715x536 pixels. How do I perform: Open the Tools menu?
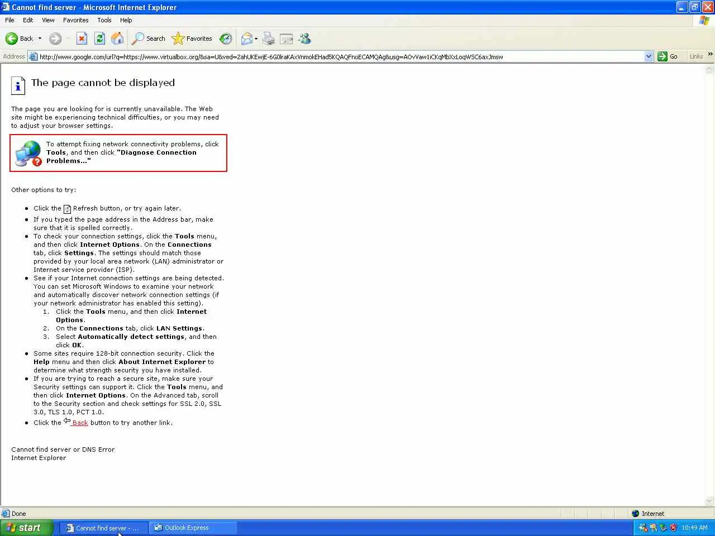point(104,20)
